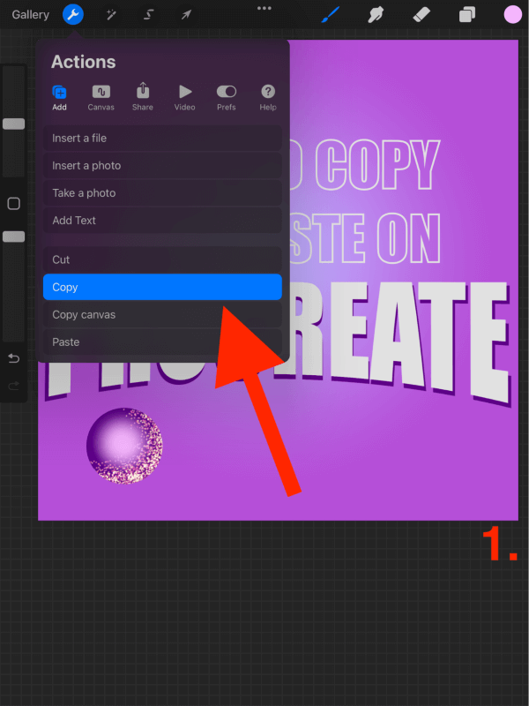Choose Insert a photo

(162, 166)
